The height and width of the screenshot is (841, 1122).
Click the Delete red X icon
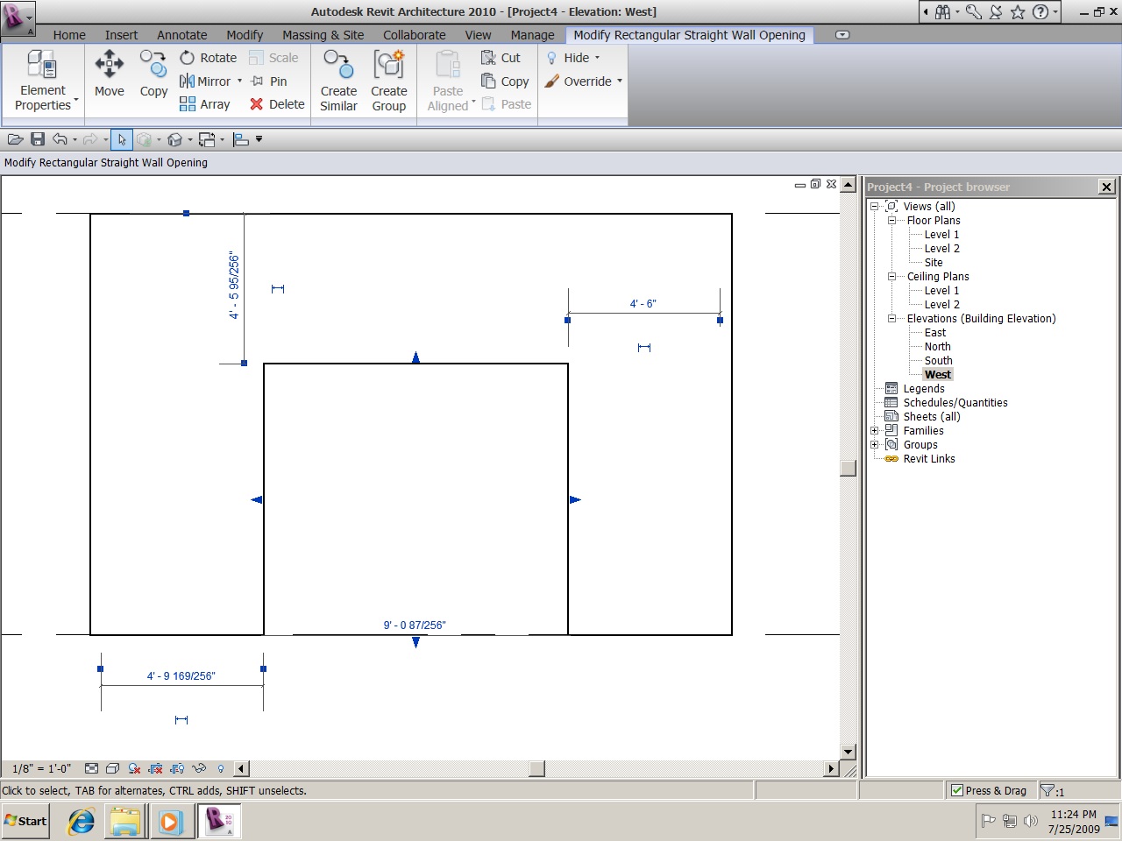(257, 104)
